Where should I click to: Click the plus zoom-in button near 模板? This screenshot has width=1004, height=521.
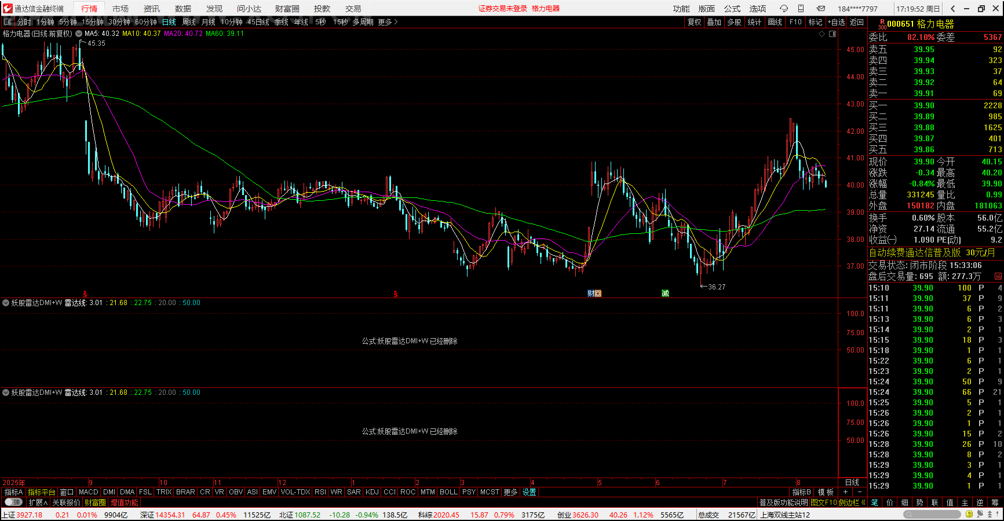coord(845,492)
